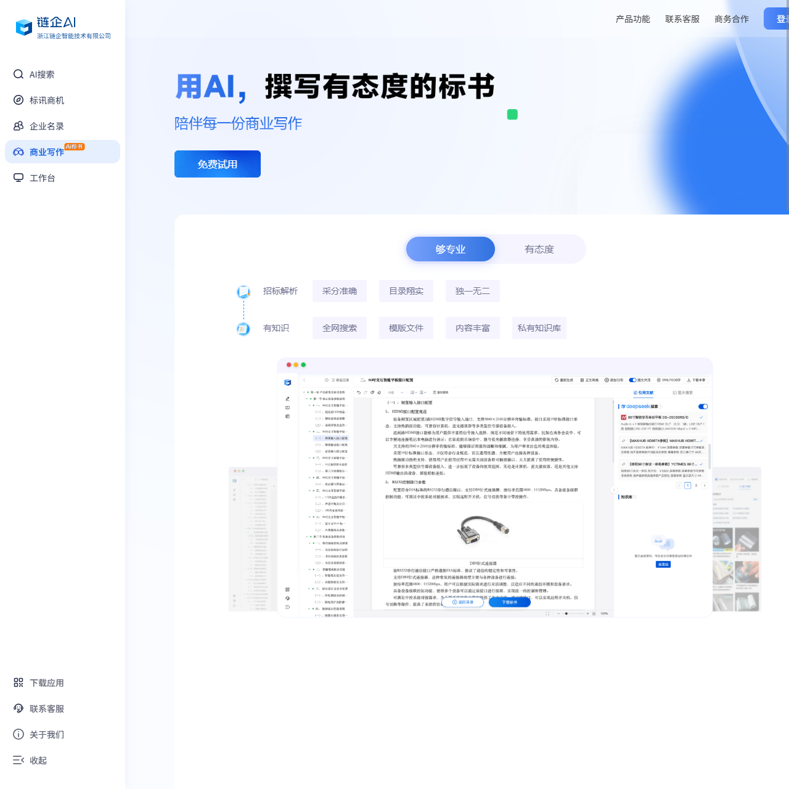Click the 下载标书 button
This screenshot has width=789, height=789.
coord(510,602)
